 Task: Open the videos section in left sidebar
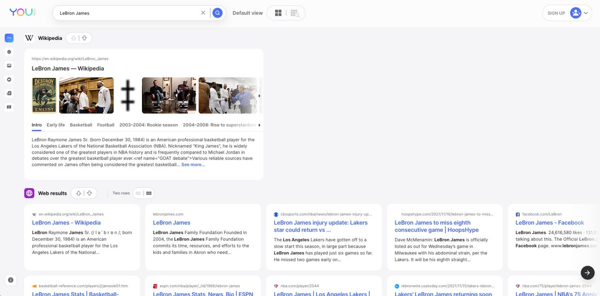pyautogui.click(x=9, y=80)
